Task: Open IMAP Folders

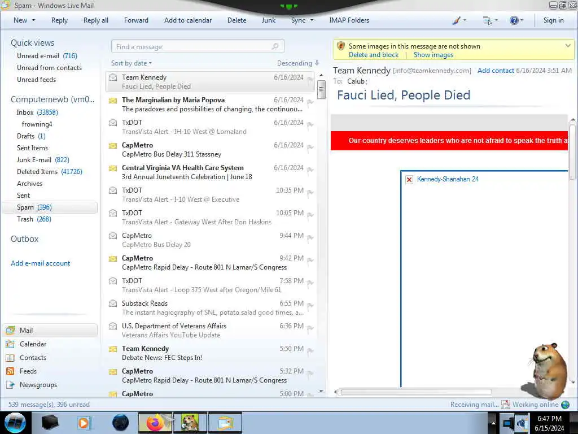Action: pyautogui.click(x=349, y=20)
